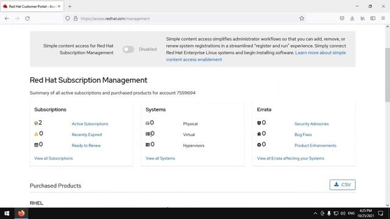Toggle the sidebar view icon
Screen dimensions: 390x219
point(373,18)
